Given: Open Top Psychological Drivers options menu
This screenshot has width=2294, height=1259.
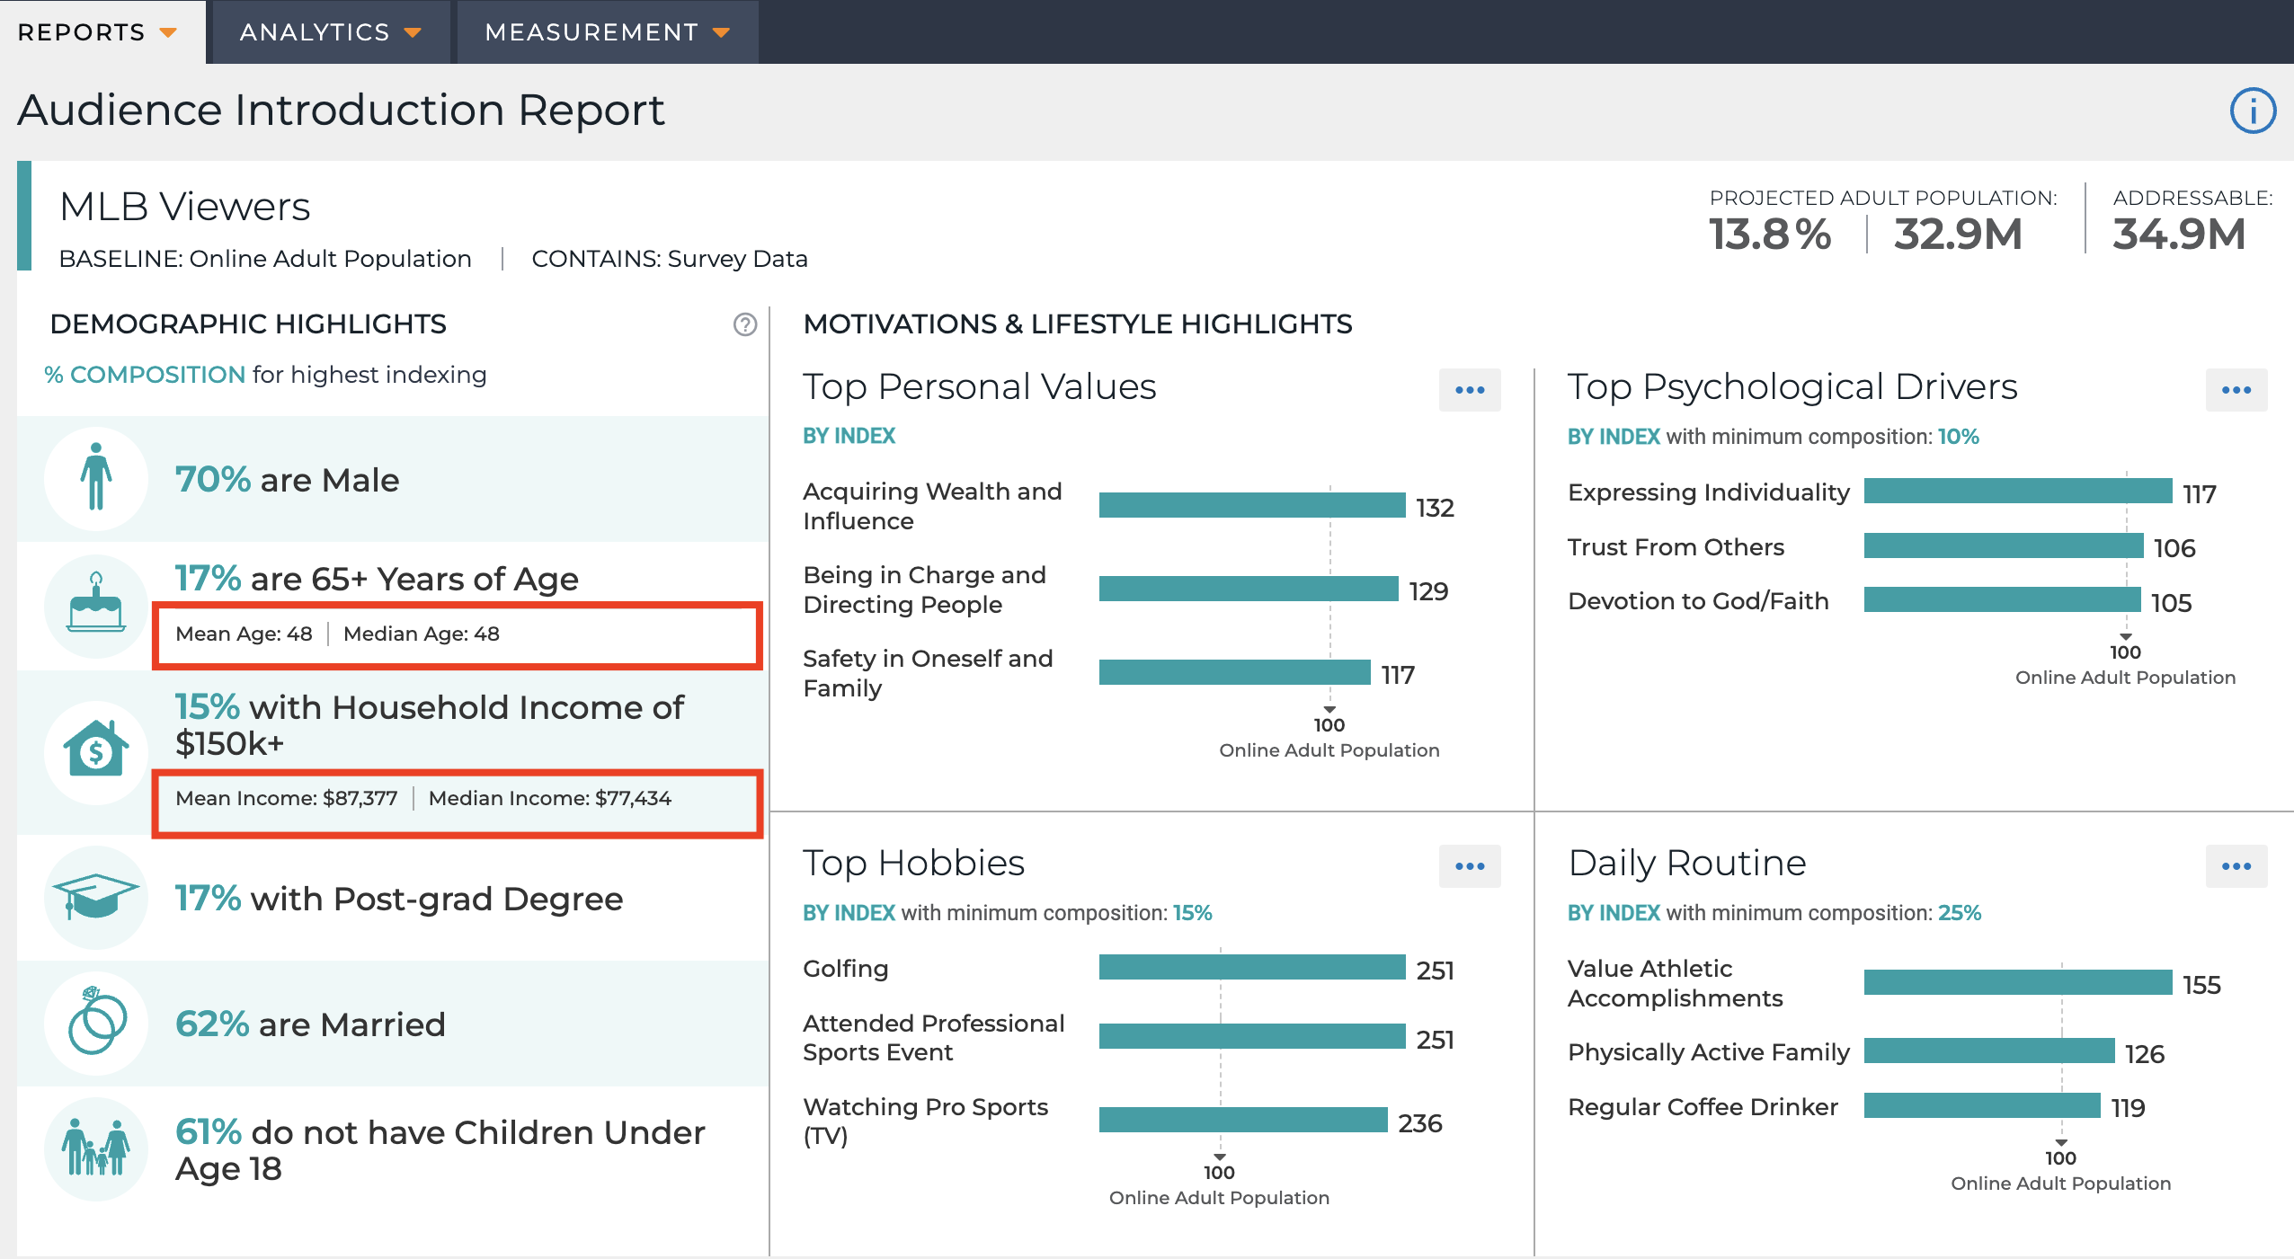Looking at the screenshot, I should [x=2236, y=390].
